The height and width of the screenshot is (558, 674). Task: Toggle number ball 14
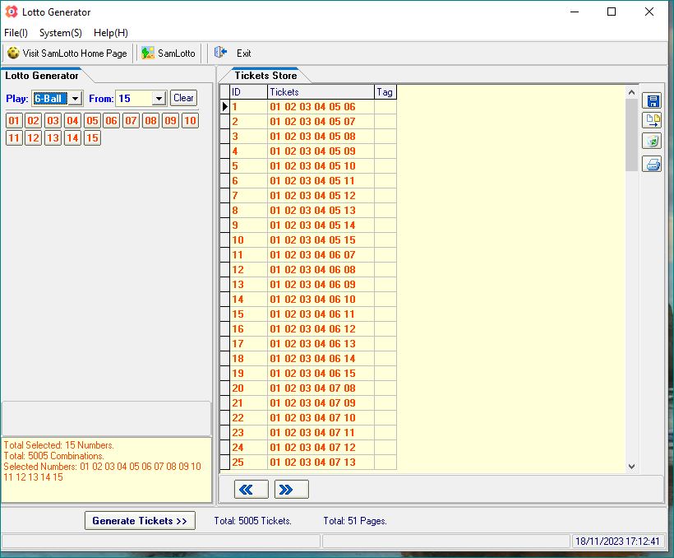click(72, 138)
